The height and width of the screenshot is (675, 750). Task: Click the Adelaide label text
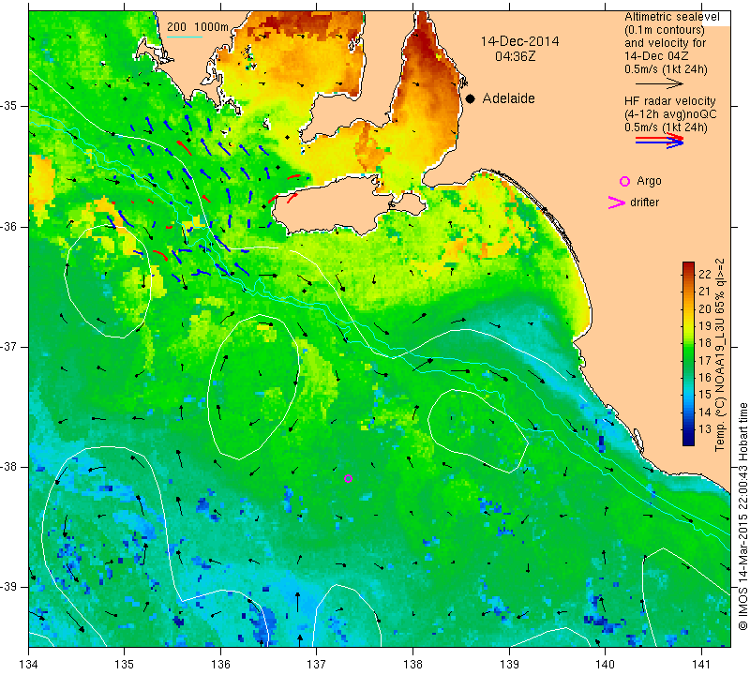[508, 98]
